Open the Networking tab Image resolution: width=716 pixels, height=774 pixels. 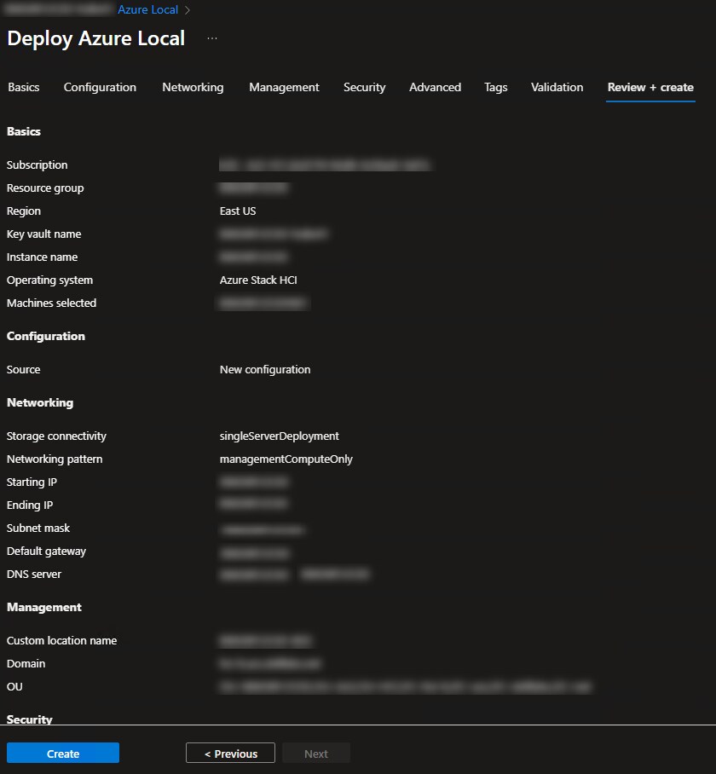coord(193,87)
